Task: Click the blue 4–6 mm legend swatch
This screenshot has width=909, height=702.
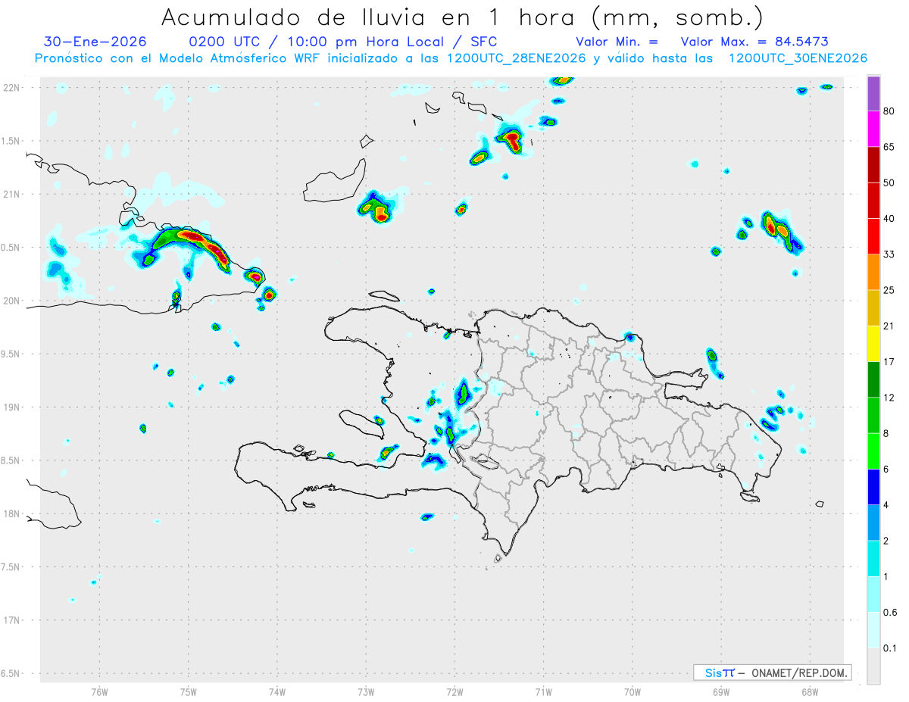Action: (x=873, y=487)
